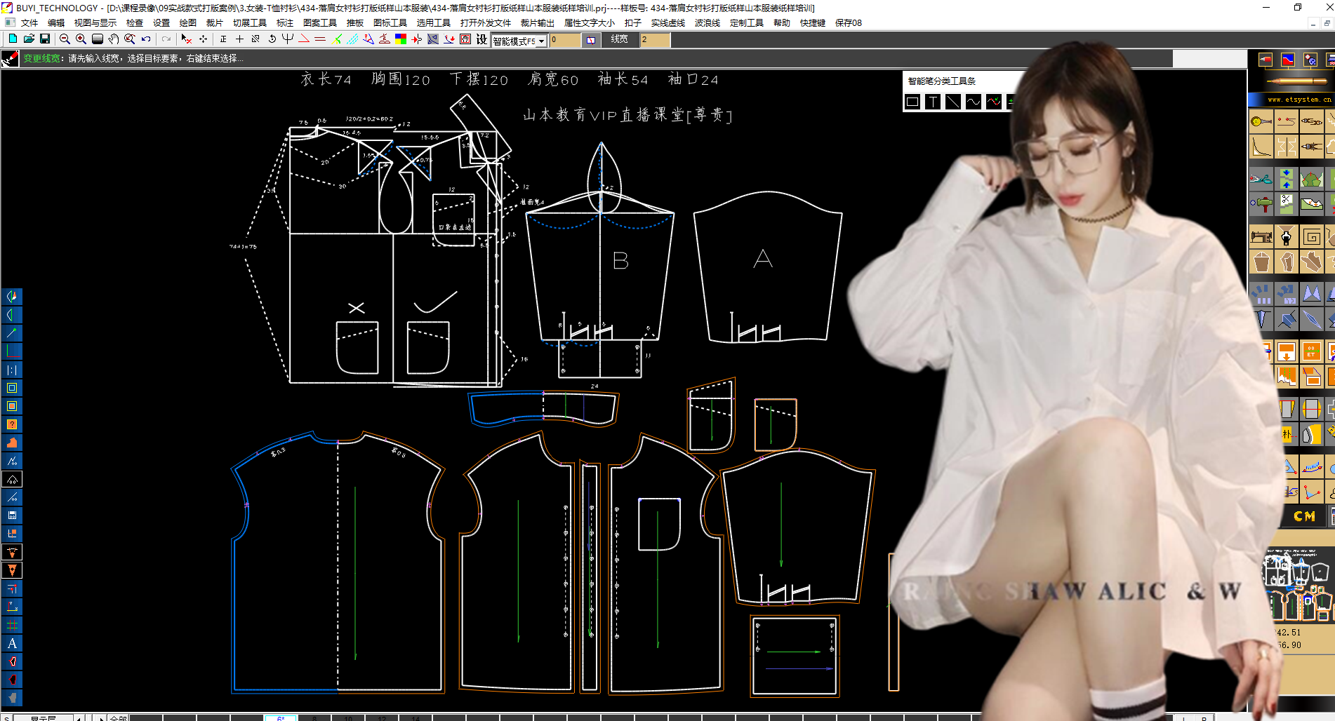The image size is (1335, 721).
Task: Click the zoom in magnifier icon
Action: [x=81, y=39]
